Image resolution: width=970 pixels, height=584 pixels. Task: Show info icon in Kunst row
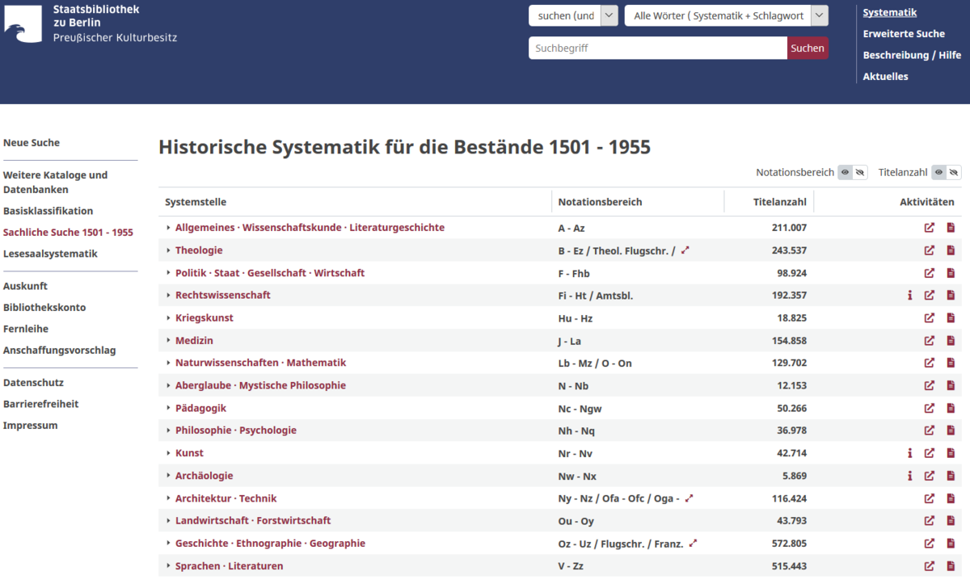pyautogui.click(x=910, y=453)
